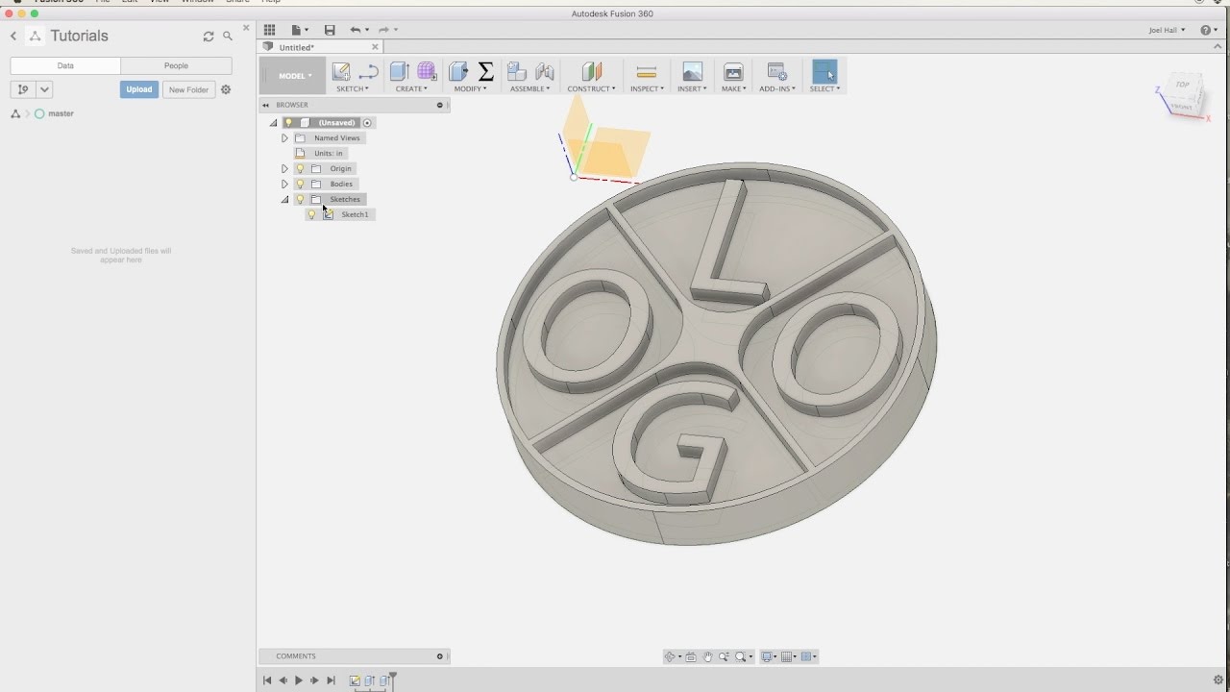
Task: Toggle visibility bulb of the (Unsaved) component
Action: pos(288,122)
